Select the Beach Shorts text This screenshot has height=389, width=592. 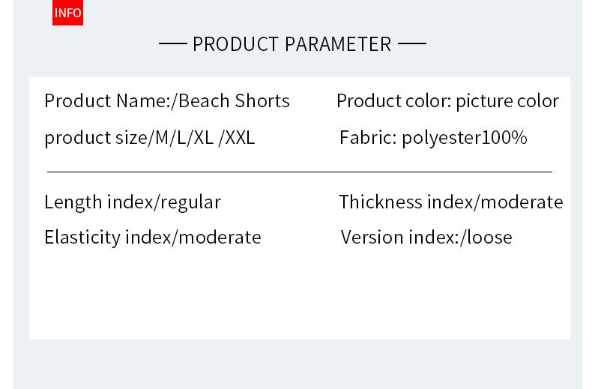coord(235,101)
